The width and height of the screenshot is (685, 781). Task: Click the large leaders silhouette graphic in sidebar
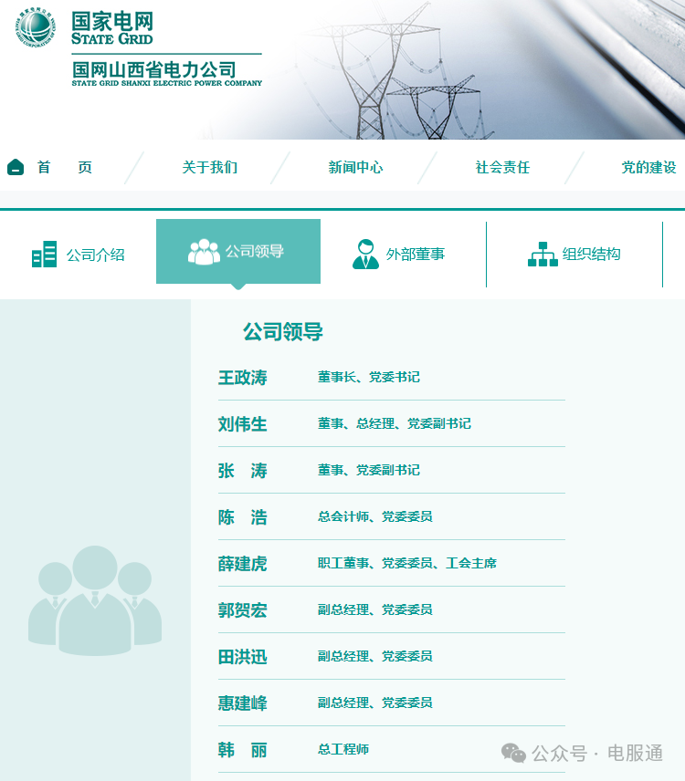(95, 600)
